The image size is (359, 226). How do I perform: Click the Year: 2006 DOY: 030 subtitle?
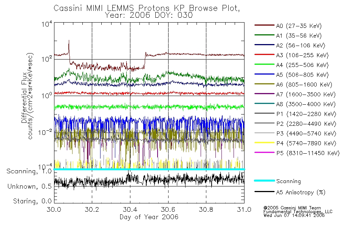149,15
